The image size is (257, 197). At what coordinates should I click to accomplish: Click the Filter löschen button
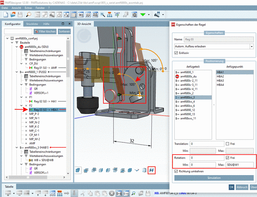coord(45,31)
